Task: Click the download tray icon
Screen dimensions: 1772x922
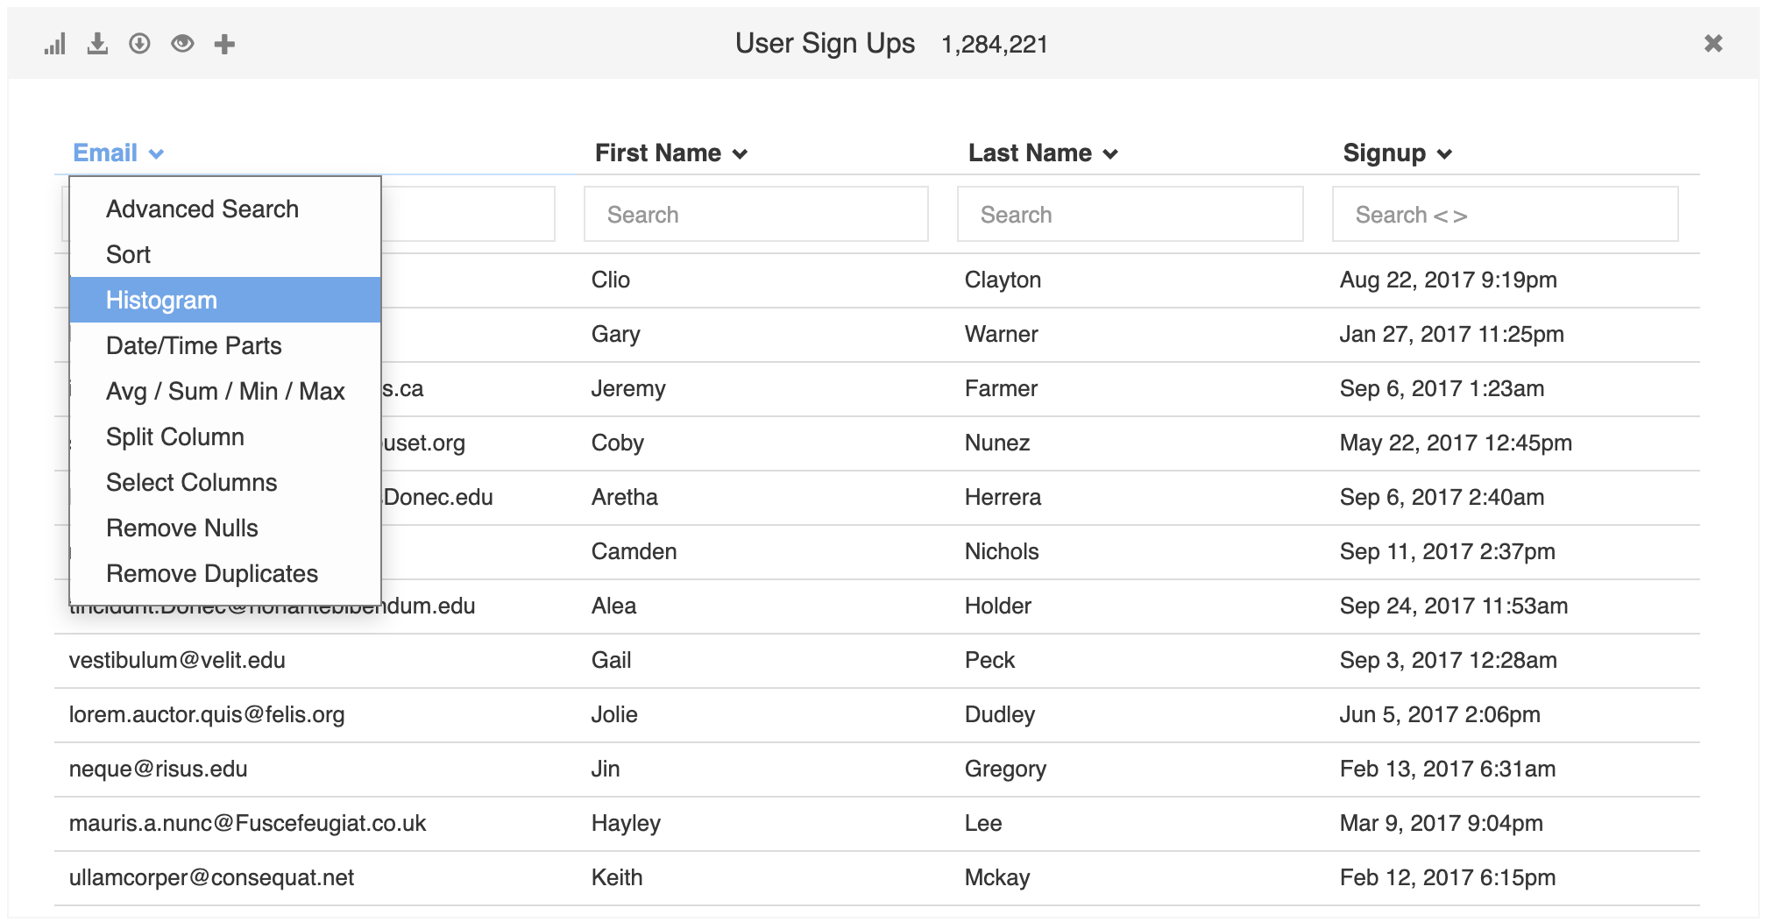Action: click(x=97, y=44)
